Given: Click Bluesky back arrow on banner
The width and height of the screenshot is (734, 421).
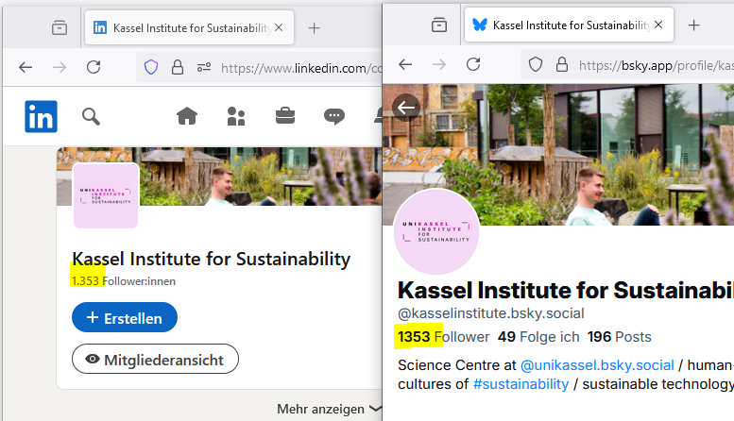Looking at the screenshot, I should pos(407,107).
